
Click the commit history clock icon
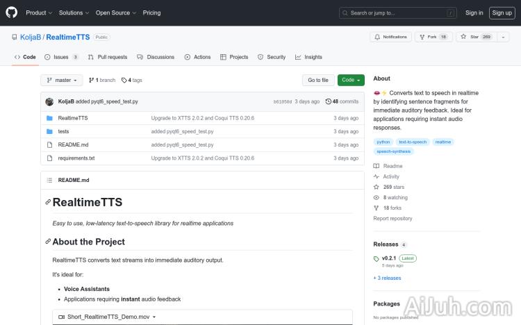click(x=327, y=101)
